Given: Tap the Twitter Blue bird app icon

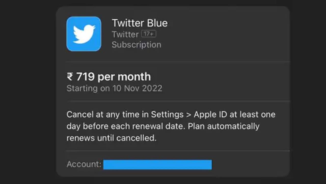Looking at the screenshot, I should coord(84,34).
